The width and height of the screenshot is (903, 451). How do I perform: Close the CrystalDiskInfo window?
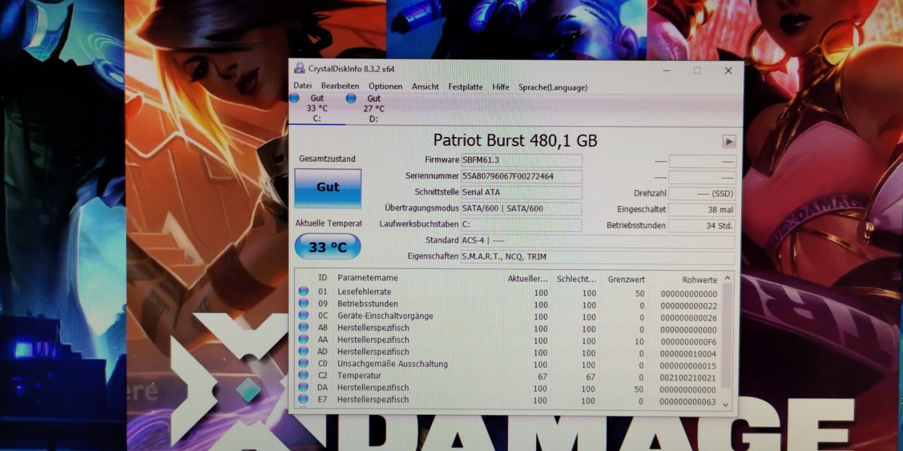coord(728,70)
